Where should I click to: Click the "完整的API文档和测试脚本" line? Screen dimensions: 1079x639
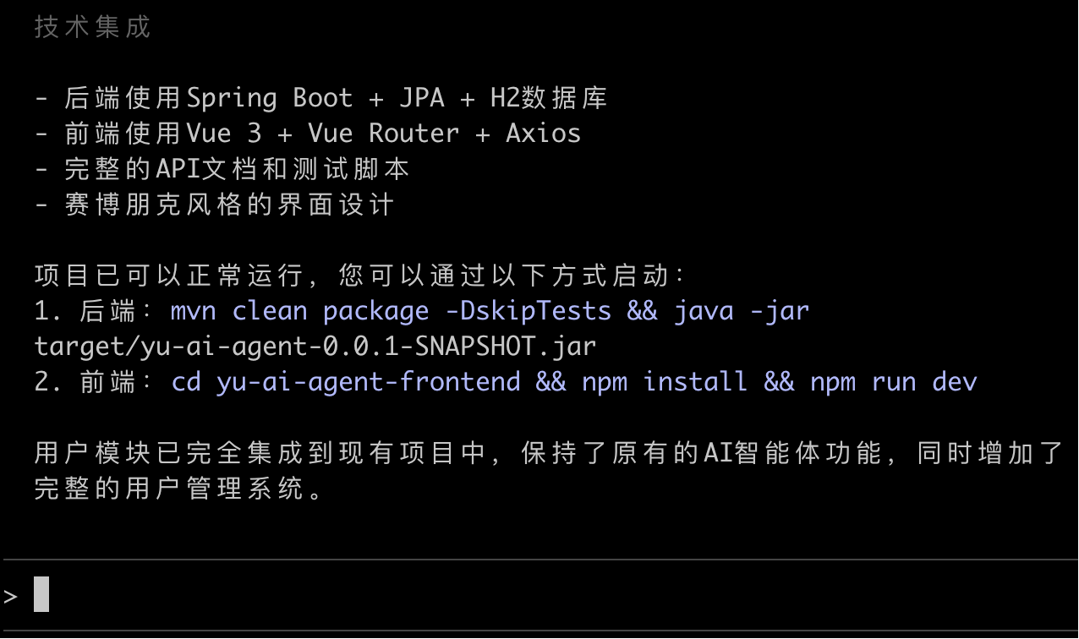[237, 169]
